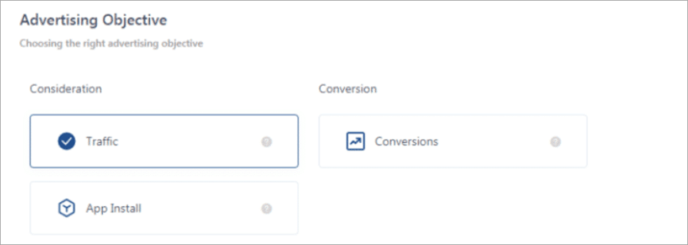Click the blue checkmark icon beside Traffic
Screen dimensions: 688x245
point(67,142)
